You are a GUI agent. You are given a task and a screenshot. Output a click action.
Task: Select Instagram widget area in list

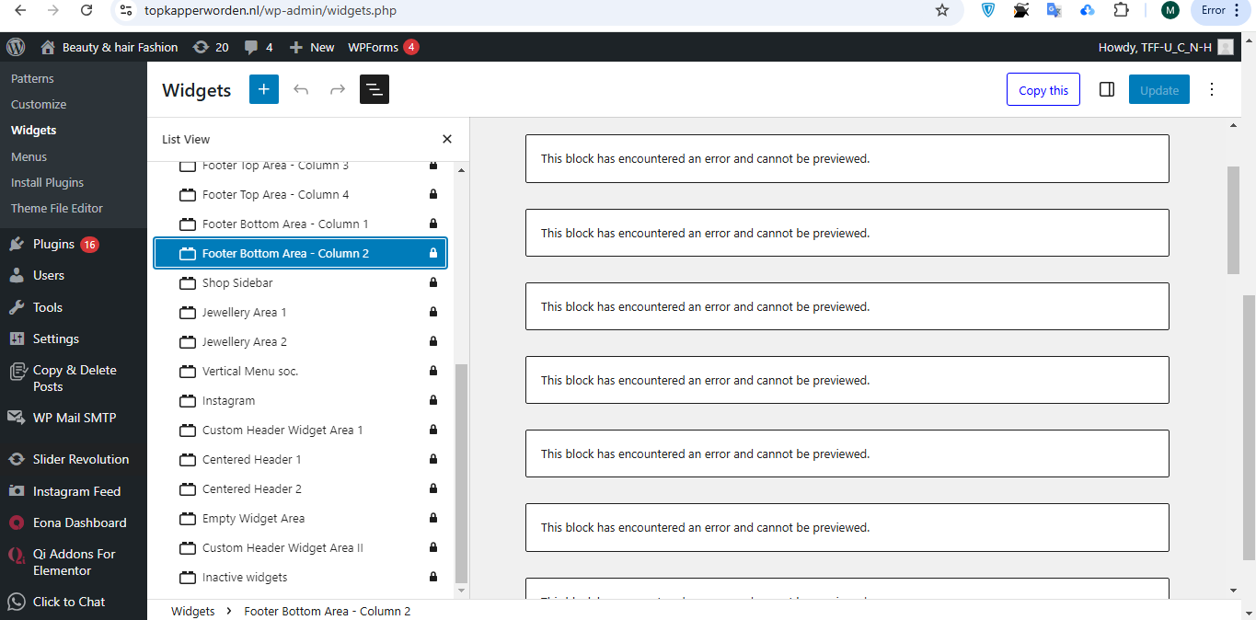point(301,400)
